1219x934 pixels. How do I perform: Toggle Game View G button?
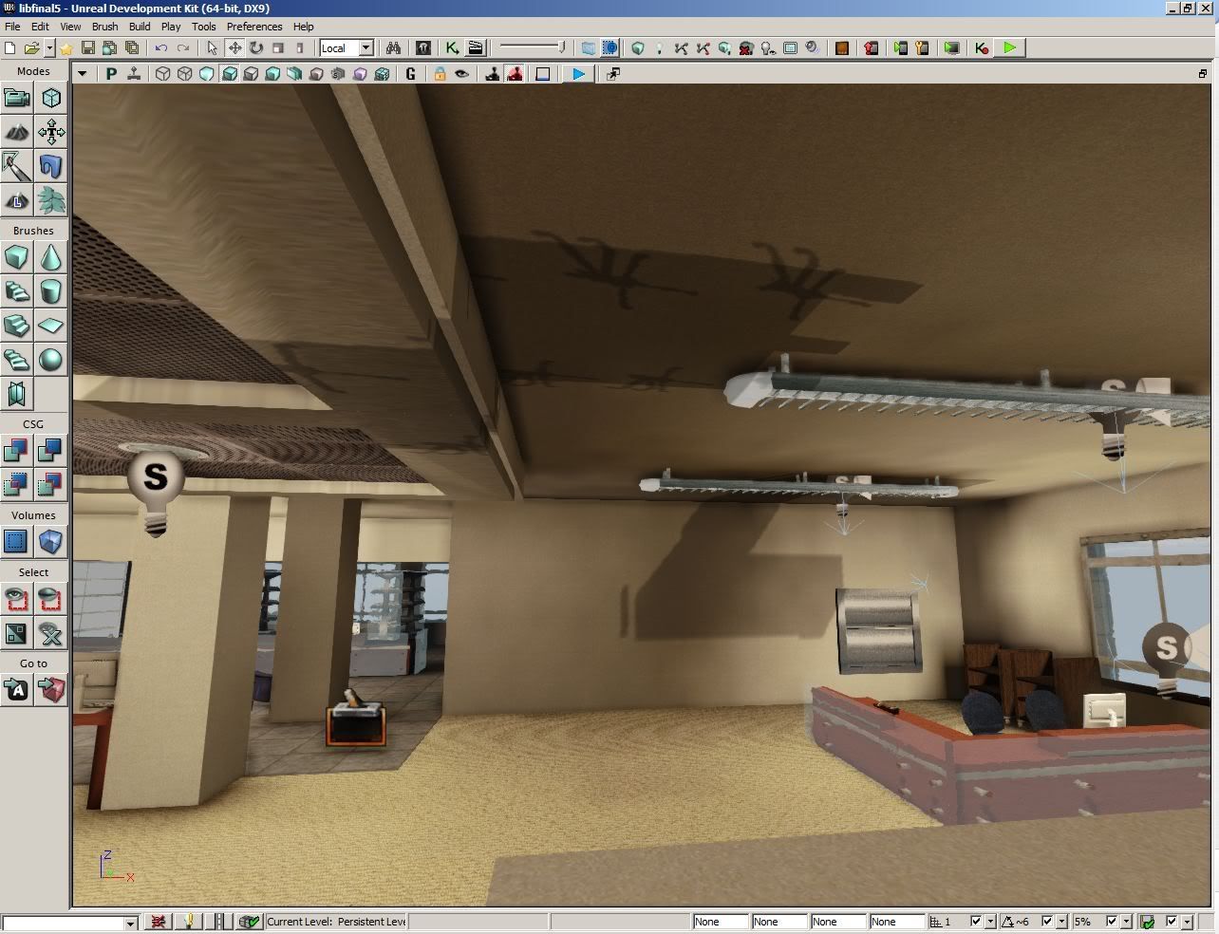[410, 73]
